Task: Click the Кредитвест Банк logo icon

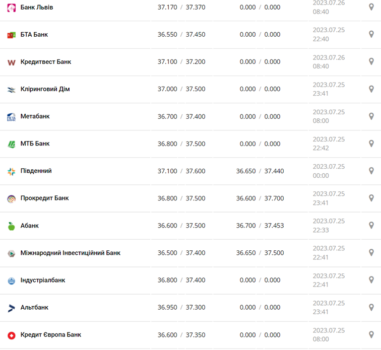Action: (x=11, y=62)
